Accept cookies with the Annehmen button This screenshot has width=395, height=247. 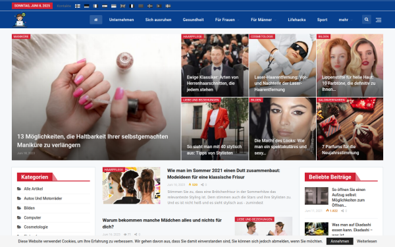pos(340,241)
